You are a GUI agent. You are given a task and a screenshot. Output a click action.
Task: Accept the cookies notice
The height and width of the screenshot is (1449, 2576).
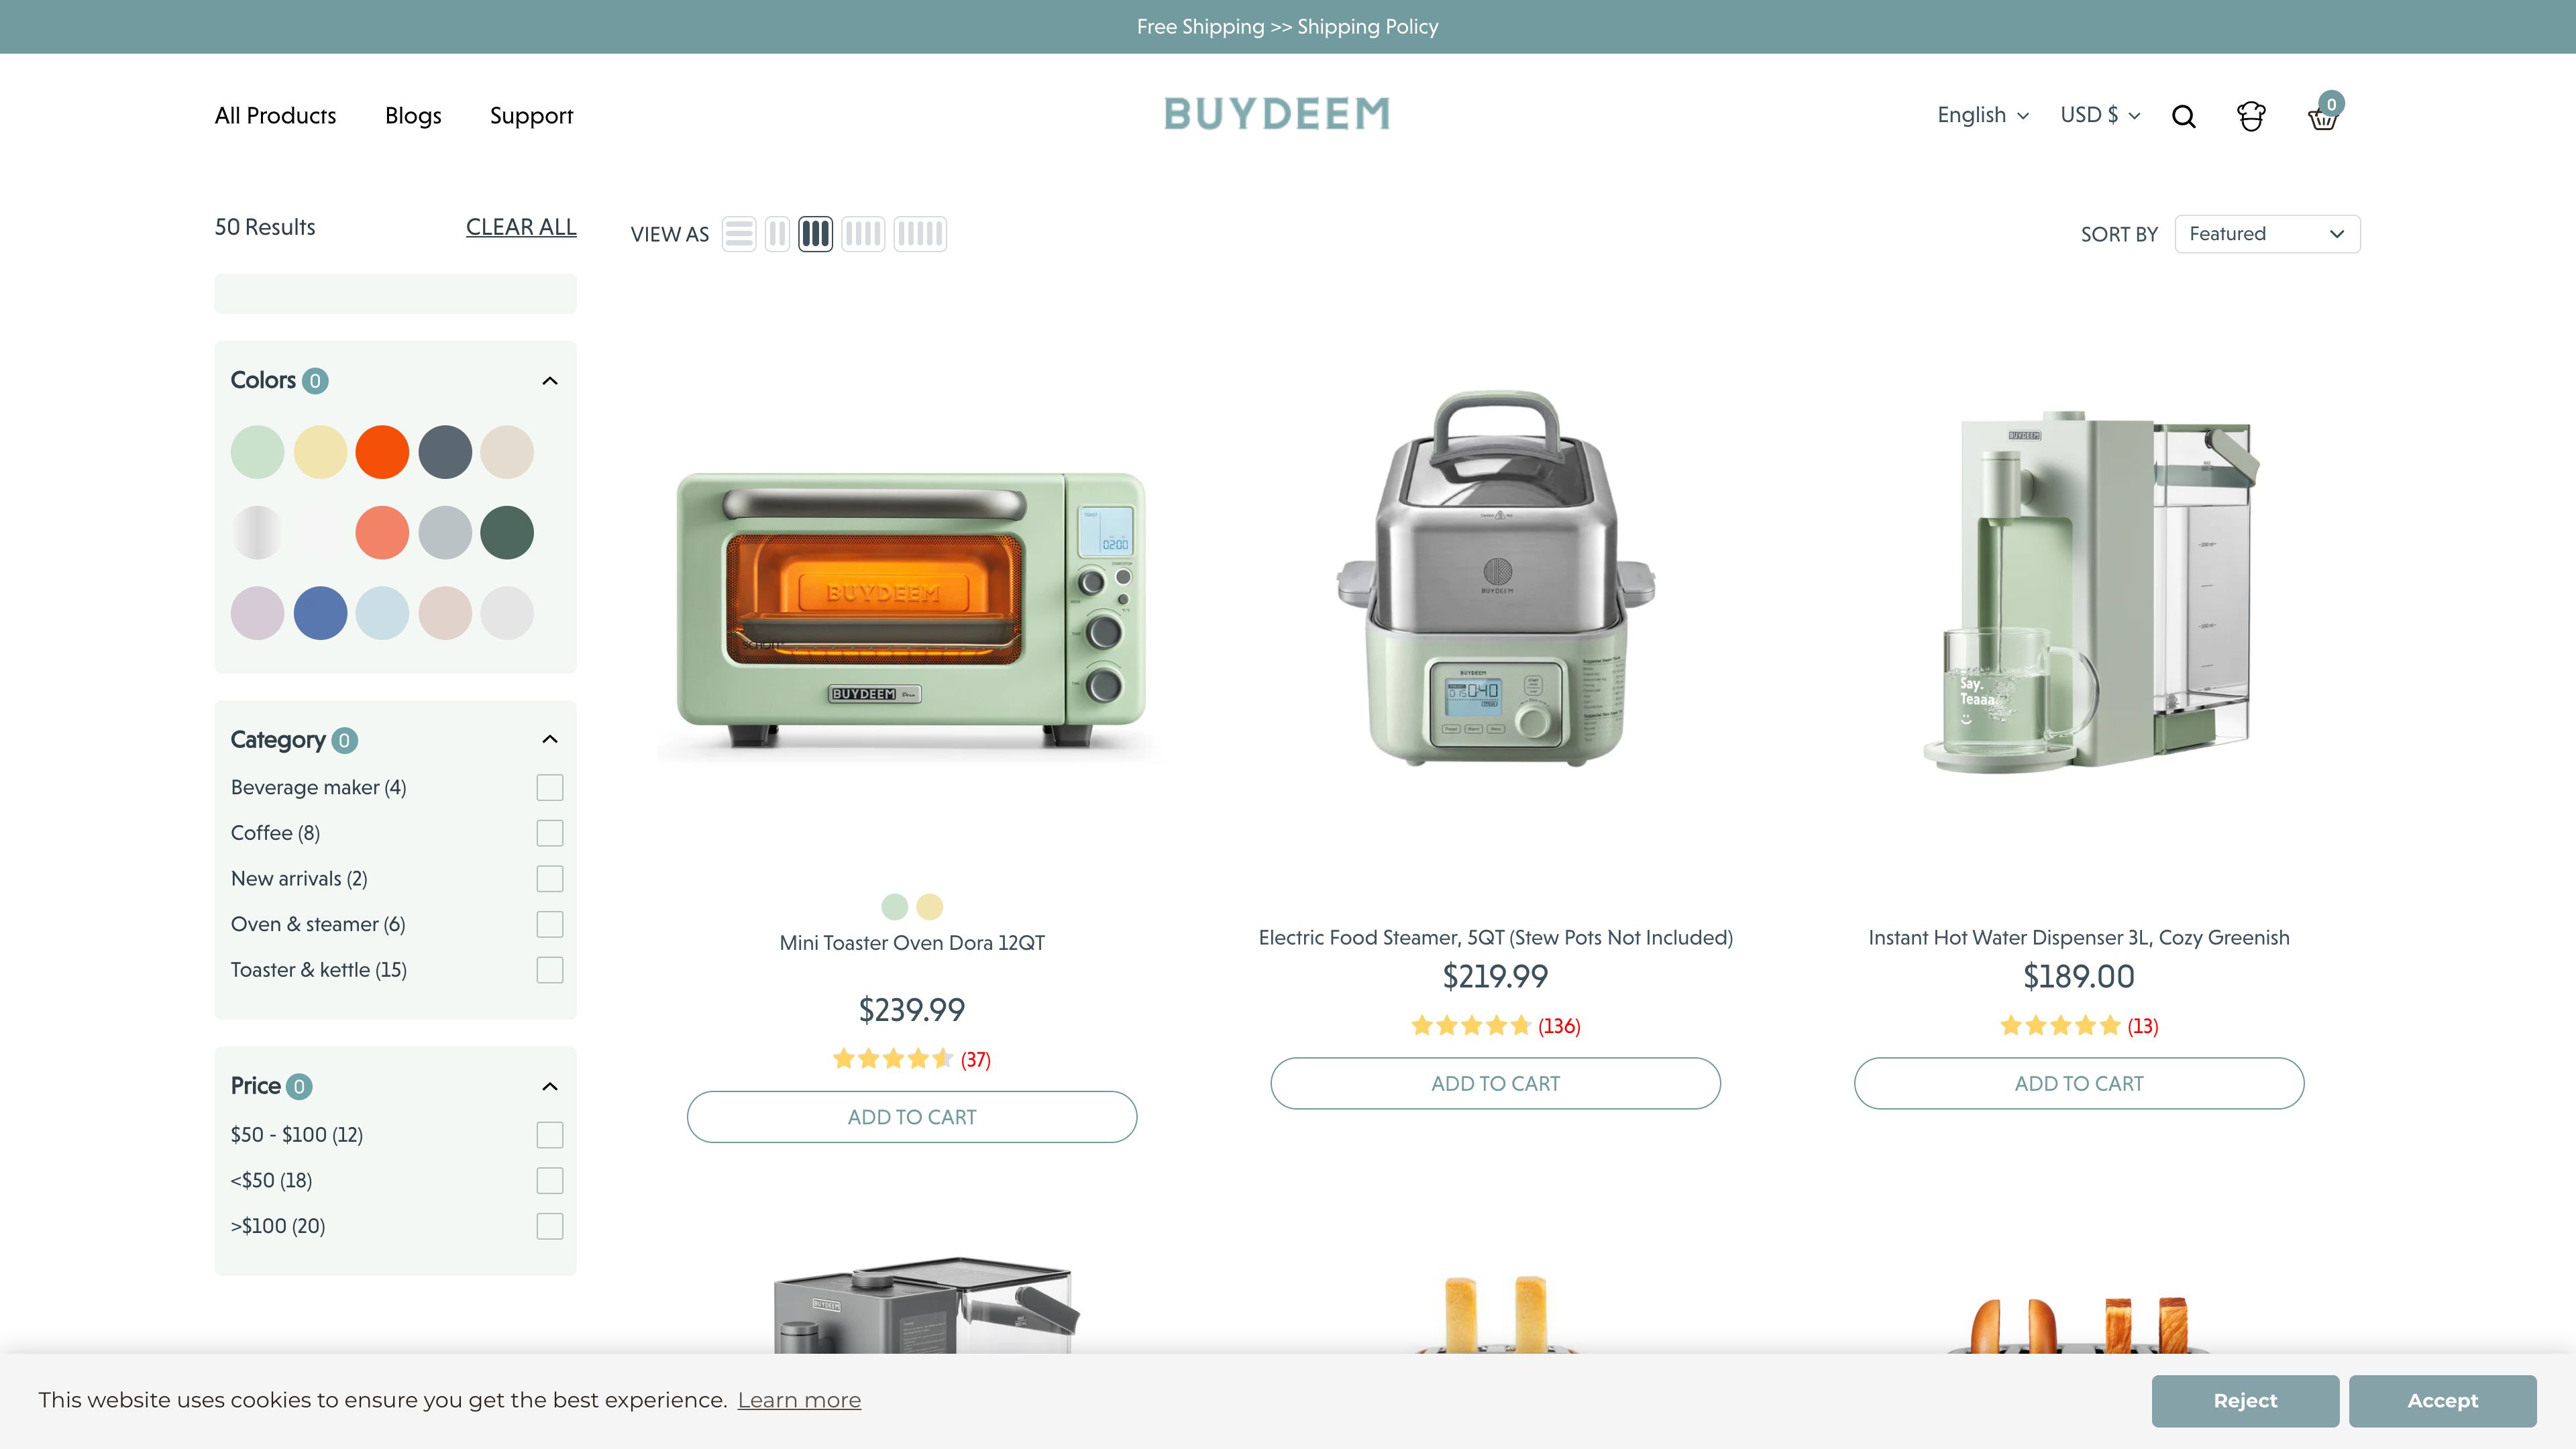pos(2443,1400)
